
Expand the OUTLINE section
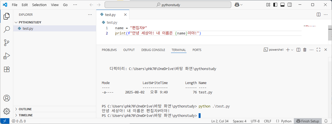point(55,109)
